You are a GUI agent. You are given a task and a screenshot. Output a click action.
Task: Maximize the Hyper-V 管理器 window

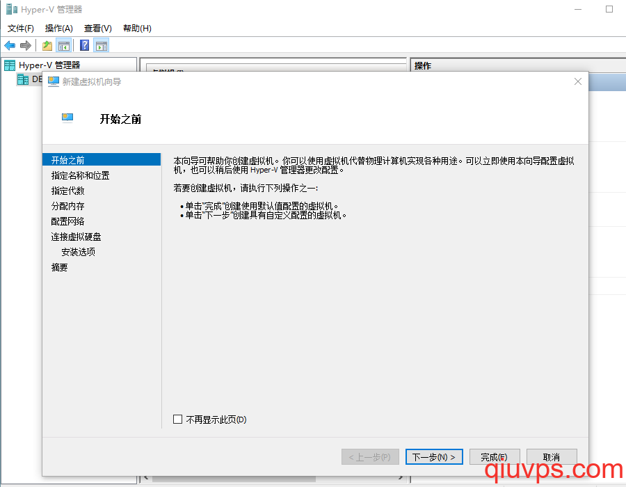(609, 9)
